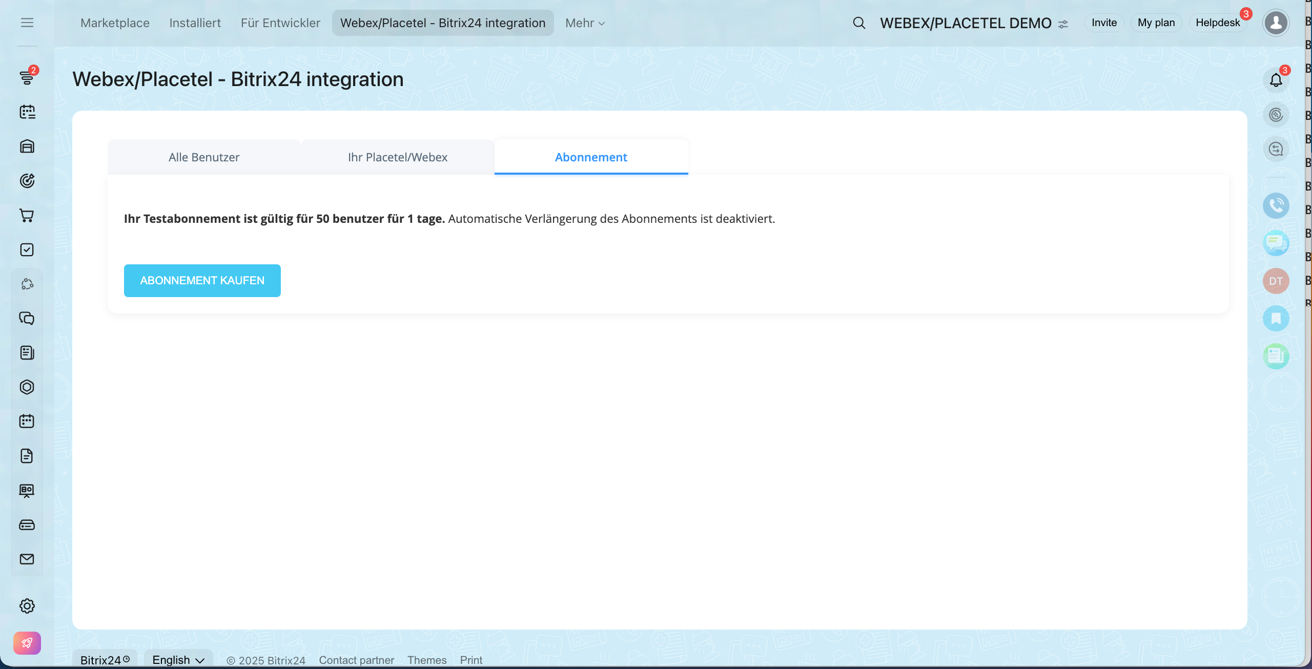Switch to the Alle Benutzer tab
The width and height of the screenshot is (1312, 669).
204,157
